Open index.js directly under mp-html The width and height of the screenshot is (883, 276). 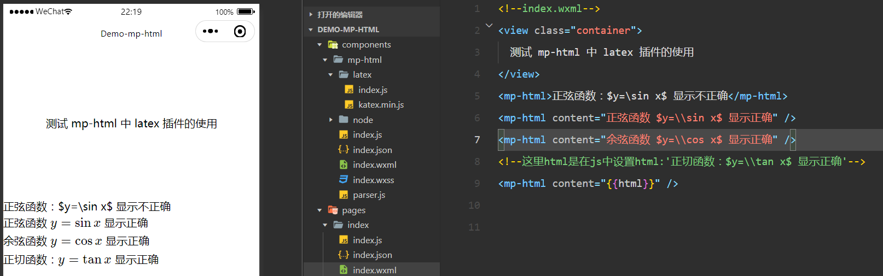click(x=367, y=134)
